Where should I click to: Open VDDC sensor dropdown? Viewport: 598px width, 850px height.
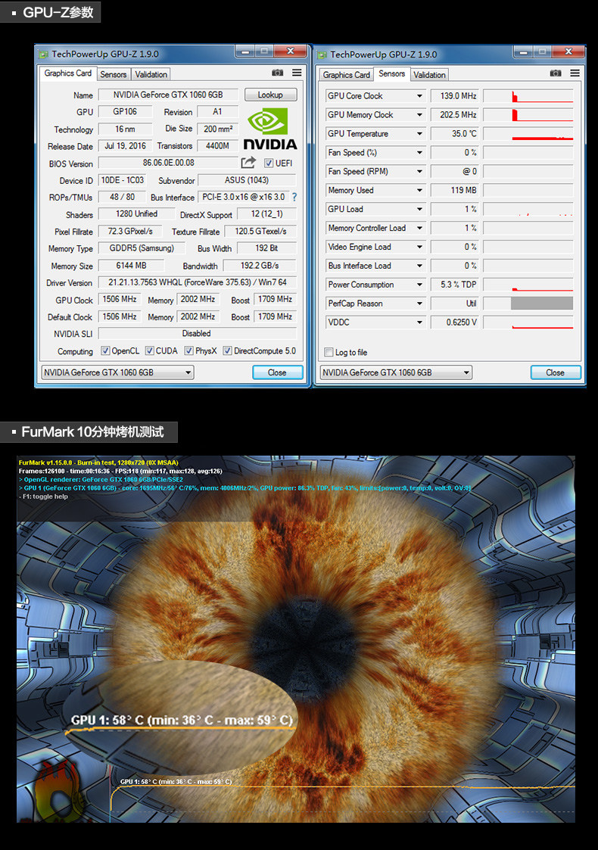click(x=419, y=322)
